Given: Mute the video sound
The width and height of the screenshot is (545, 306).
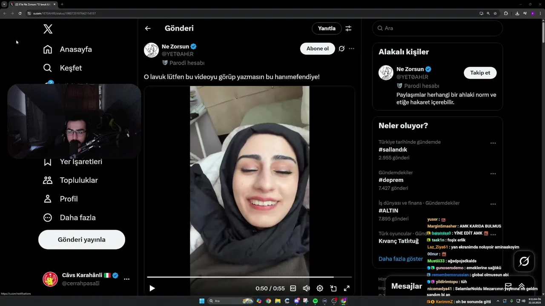Looking at the screenshot, I should click(x=306, y=288).
